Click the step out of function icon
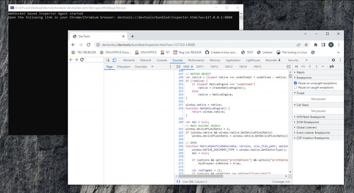The height and width of the screenshot is (193, 354). [317, 67]
